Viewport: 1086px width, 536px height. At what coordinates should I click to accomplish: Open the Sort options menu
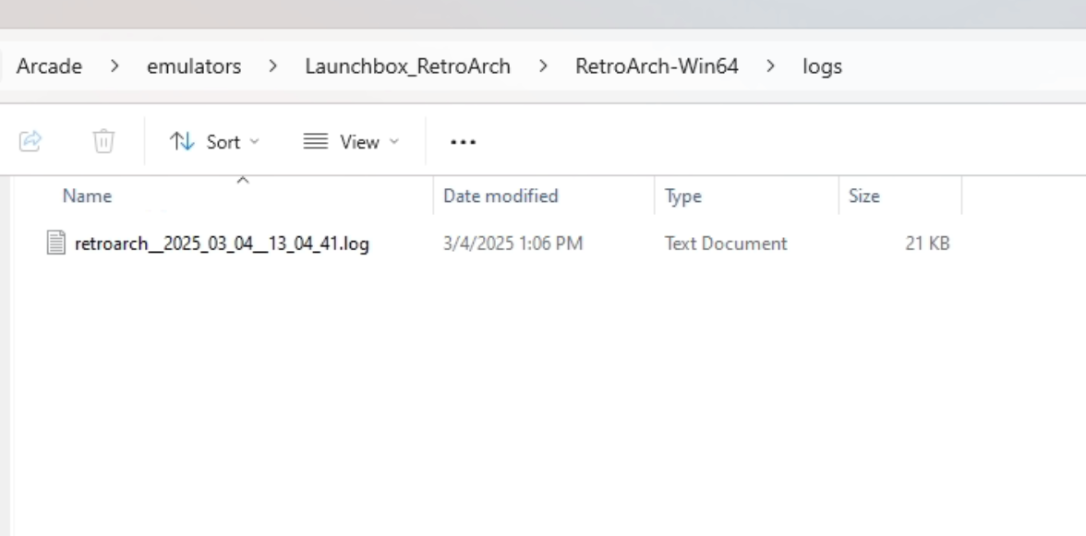[214, 142]
